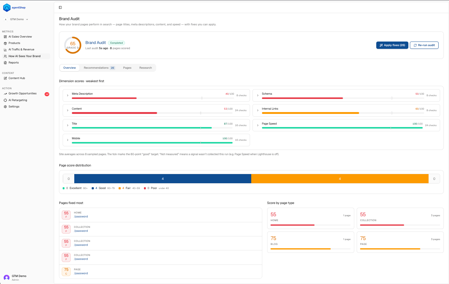Click the Re-run audit button
Screen dimensions: 449x284
click(424, 45)
